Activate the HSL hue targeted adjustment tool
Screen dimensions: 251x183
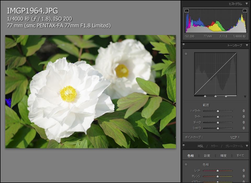186,164
